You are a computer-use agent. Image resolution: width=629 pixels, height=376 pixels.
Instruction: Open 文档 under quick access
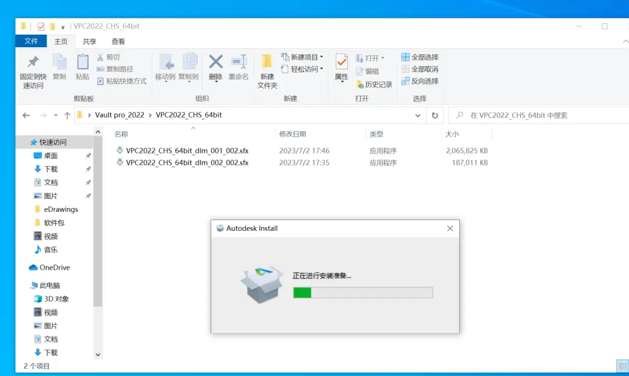tap(51, 182)
